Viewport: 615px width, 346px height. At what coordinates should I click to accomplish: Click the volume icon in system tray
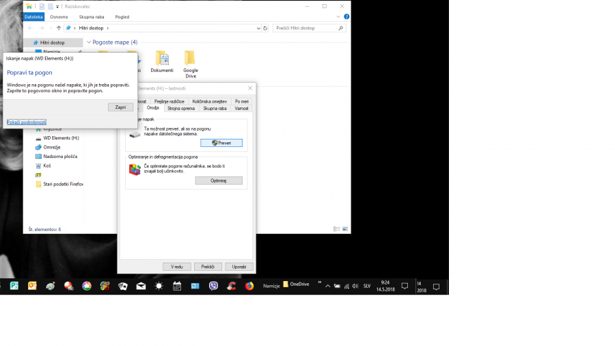coord(355,286)
